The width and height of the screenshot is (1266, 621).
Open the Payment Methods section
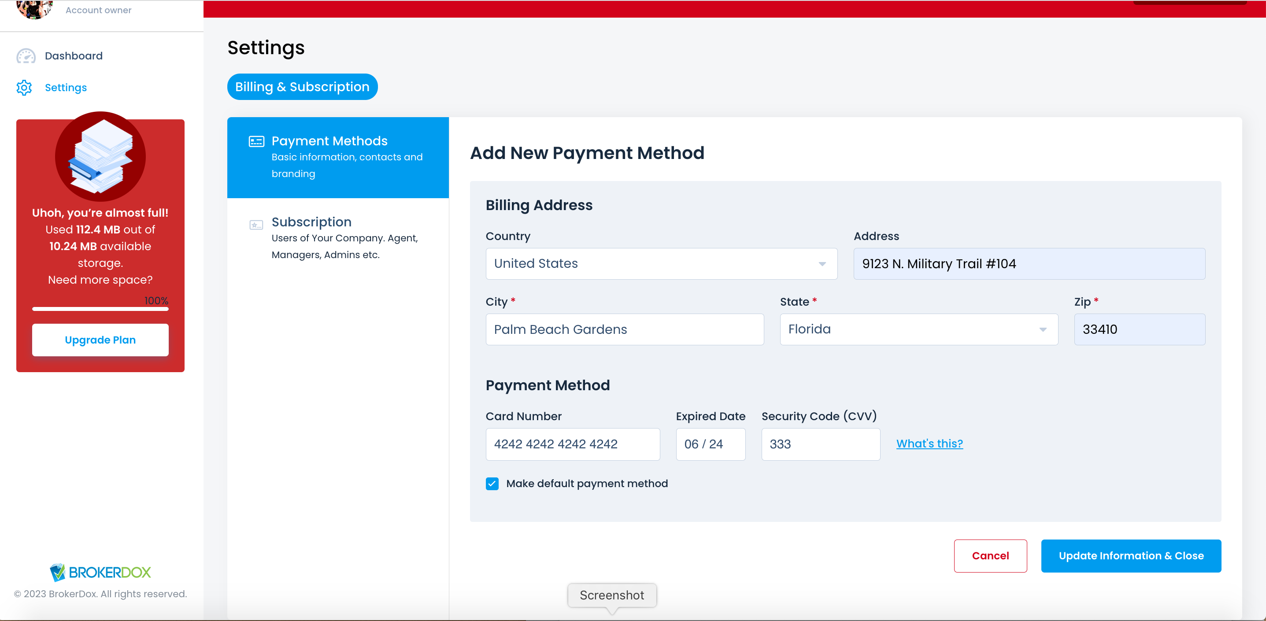click(337, 157)
